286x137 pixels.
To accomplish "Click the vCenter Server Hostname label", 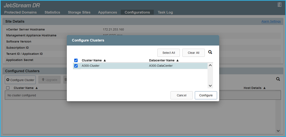I will 25,30.
